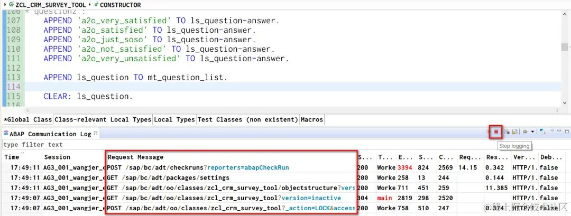The height and width of the screenshot is (216, 571).
Task: Expand the leading breadcrumb arrow
Action: coord(4,5)
